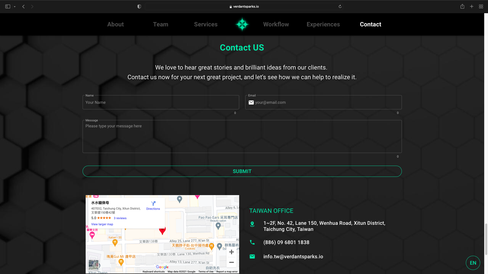Image resolution: width=488 pixels, height=274 pixels.
Task: Go to the Workflow section
Action: (x=276, y=24)
